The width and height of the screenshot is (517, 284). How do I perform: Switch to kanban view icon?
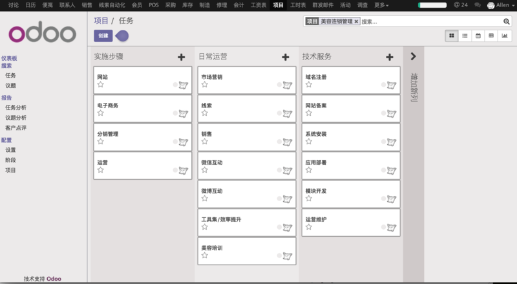(452, 36)
